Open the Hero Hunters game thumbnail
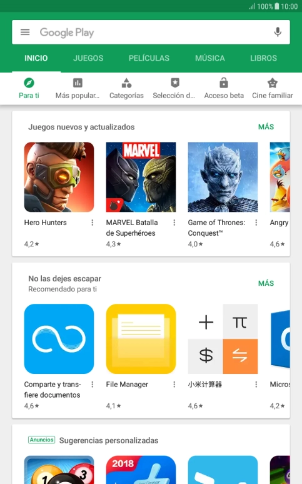 pyautogui.click(x=59, y=177)
